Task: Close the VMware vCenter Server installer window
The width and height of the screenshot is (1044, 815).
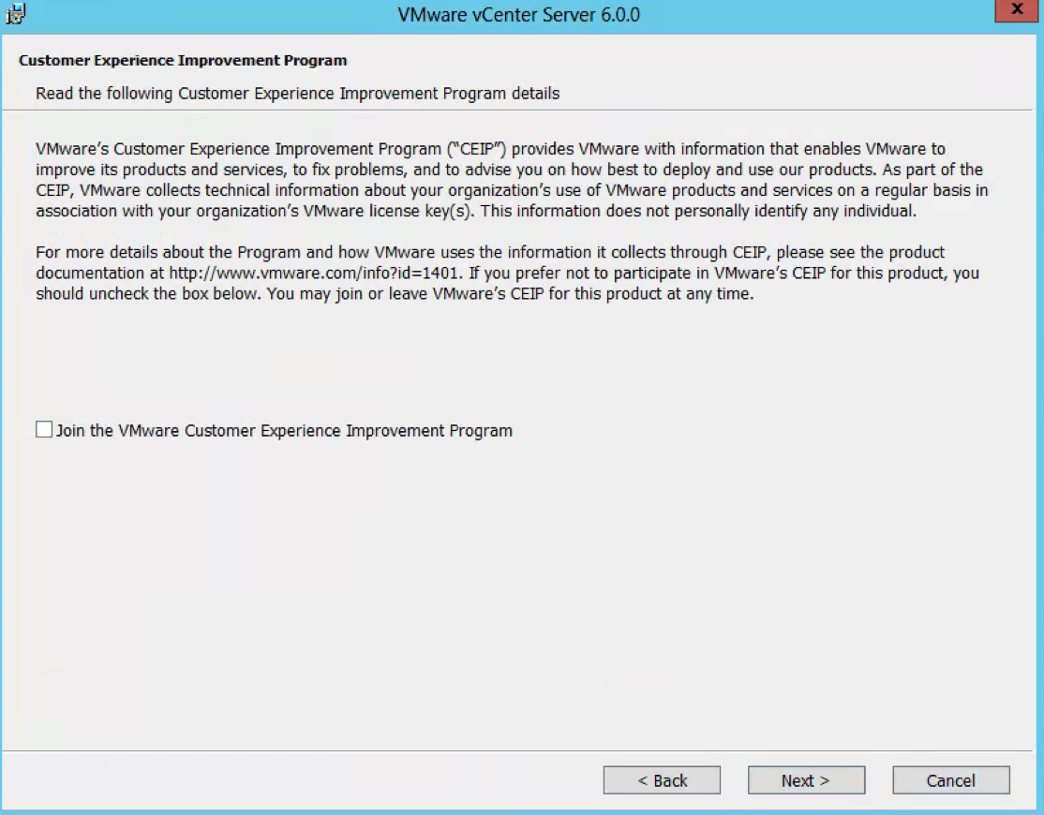Action: pyautogui.click(x=1017, y=10)
